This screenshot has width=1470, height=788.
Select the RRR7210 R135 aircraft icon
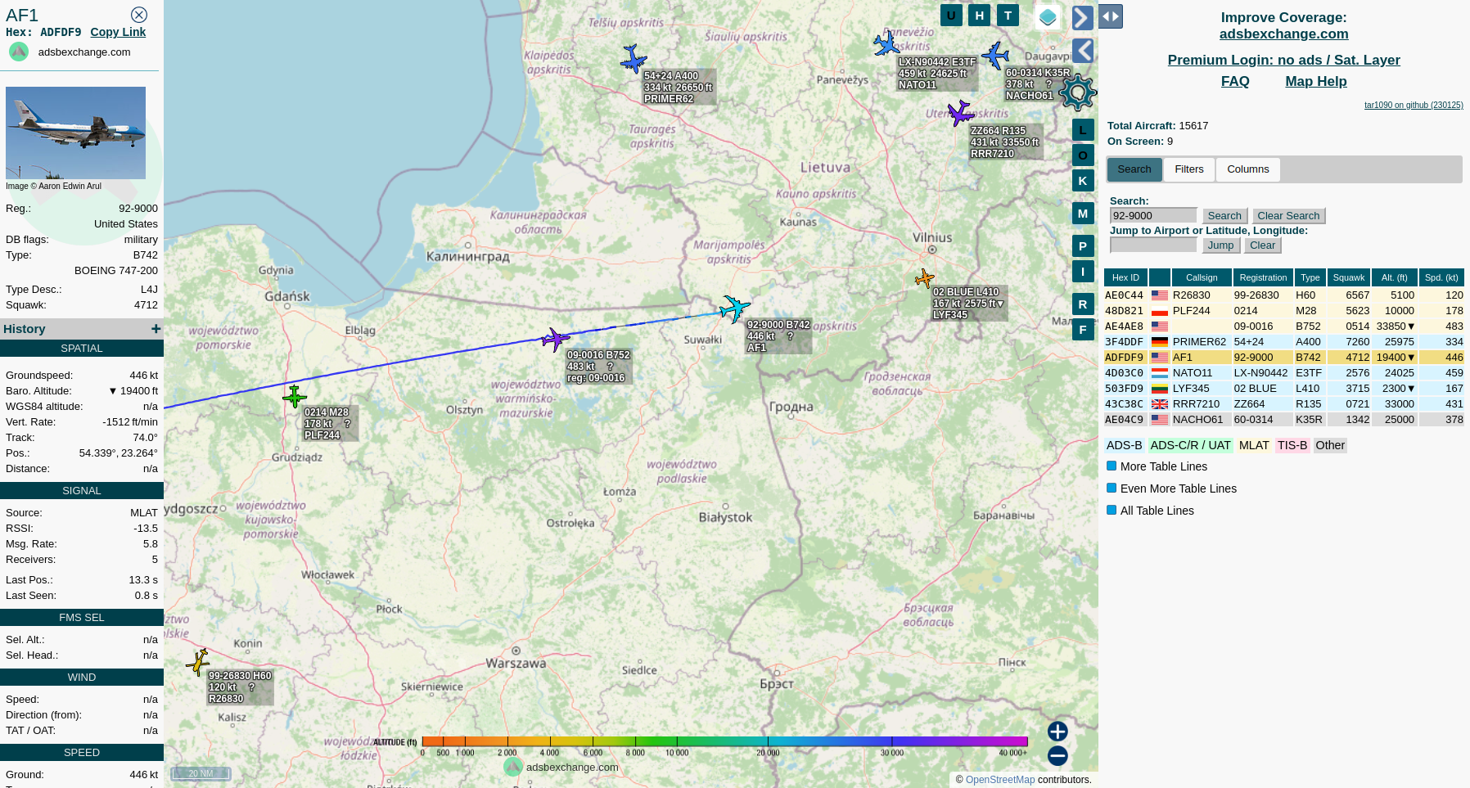960,112
